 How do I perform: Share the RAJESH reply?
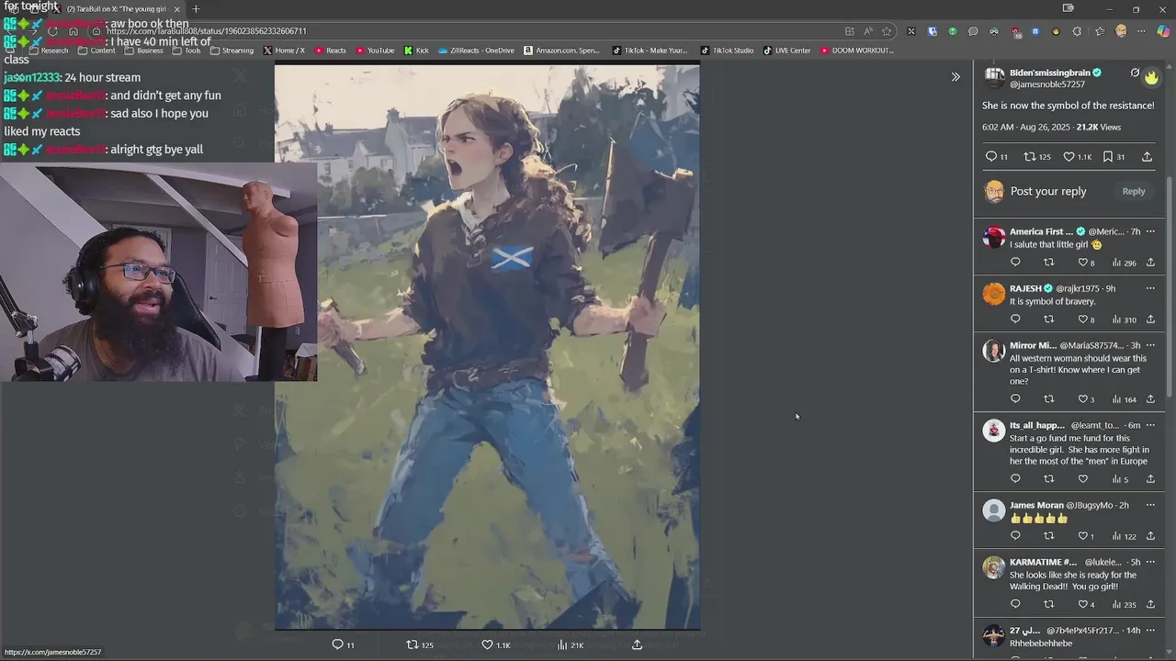tap(1150, 319)
